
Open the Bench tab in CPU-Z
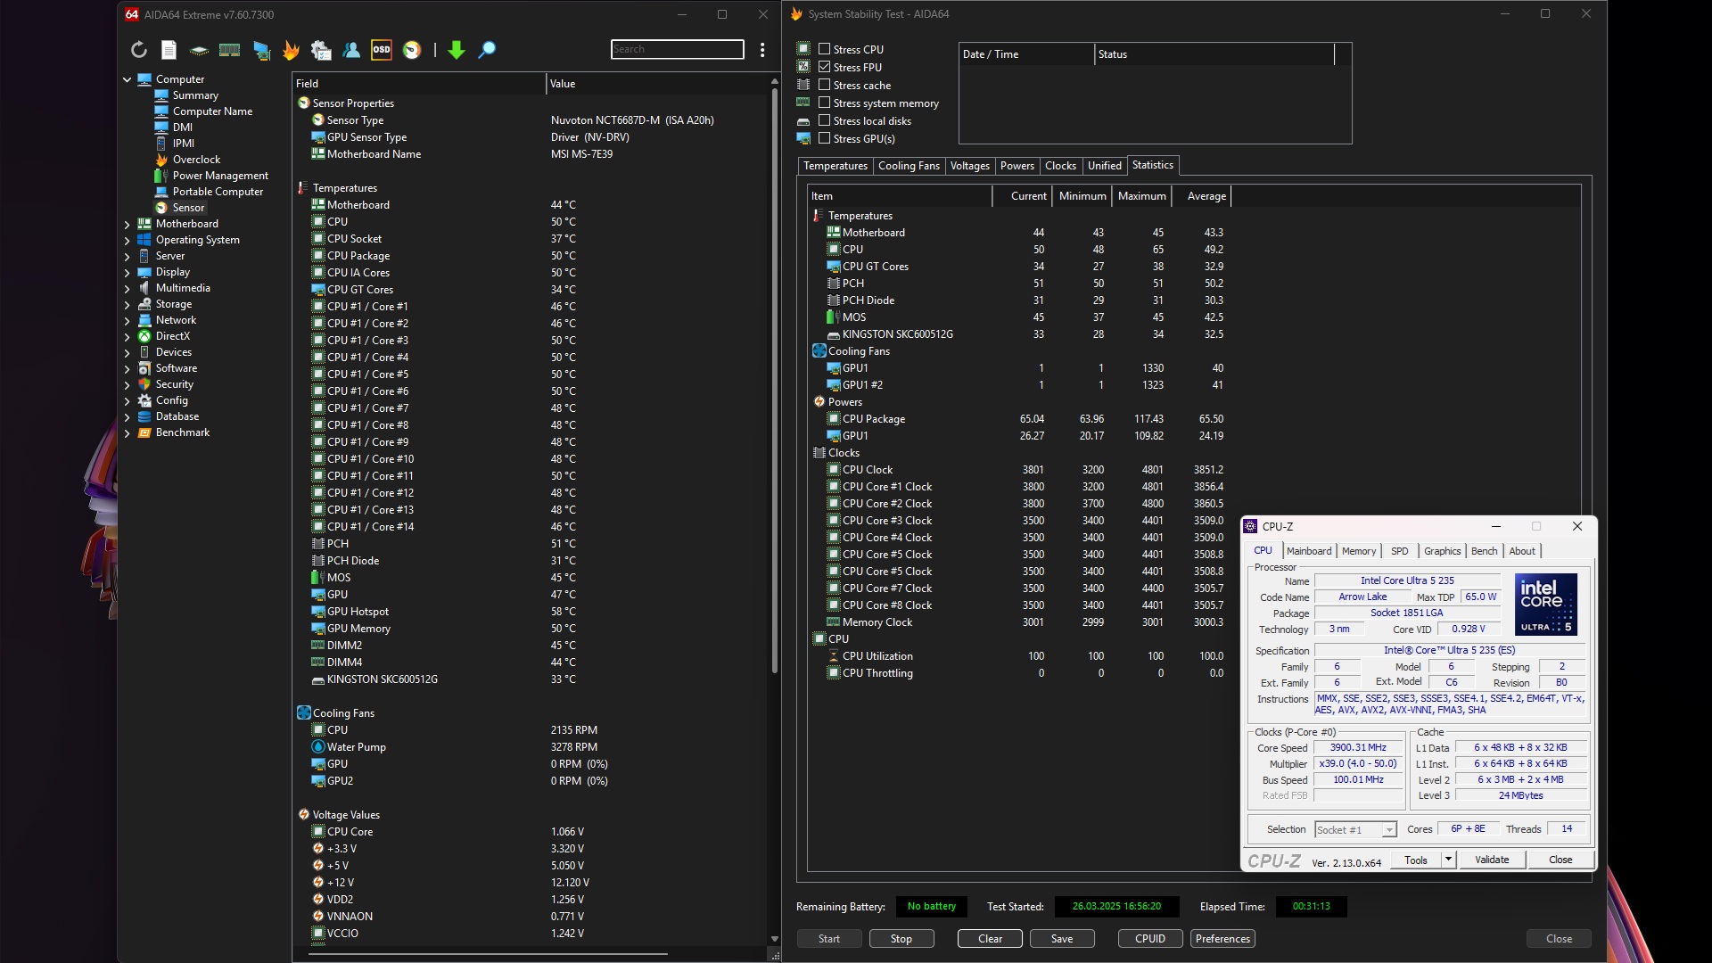pyautogui.click(x=1484, y=551)
